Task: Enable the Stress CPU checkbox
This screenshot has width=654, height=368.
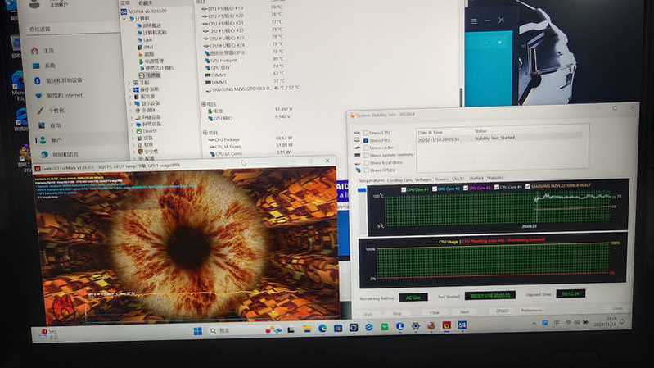Action: coord(366,133)
